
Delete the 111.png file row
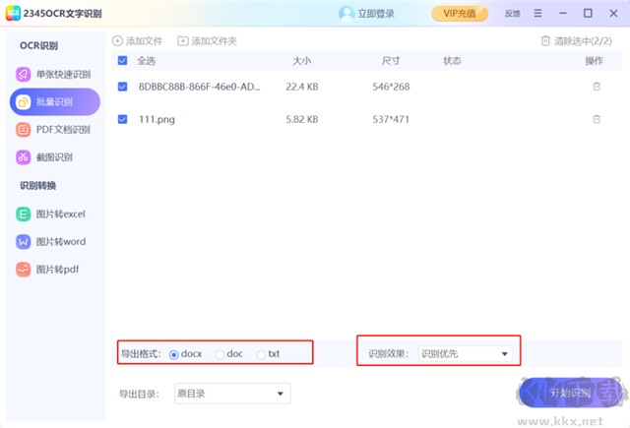597,119
